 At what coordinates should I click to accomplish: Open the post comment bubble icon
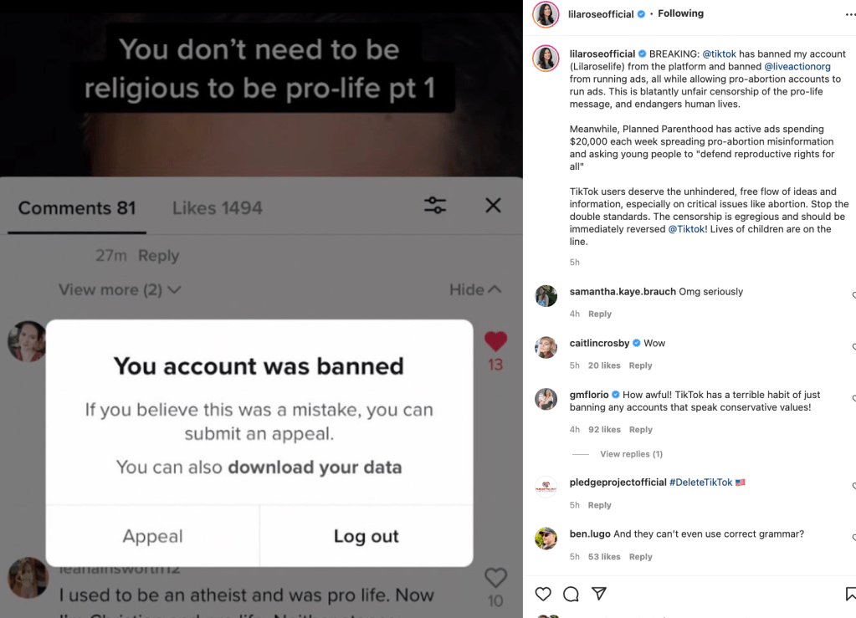coord(571,594)
